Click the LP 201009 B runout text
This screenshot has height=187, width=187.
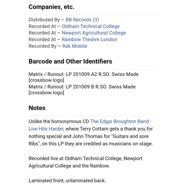pos(82,90)
